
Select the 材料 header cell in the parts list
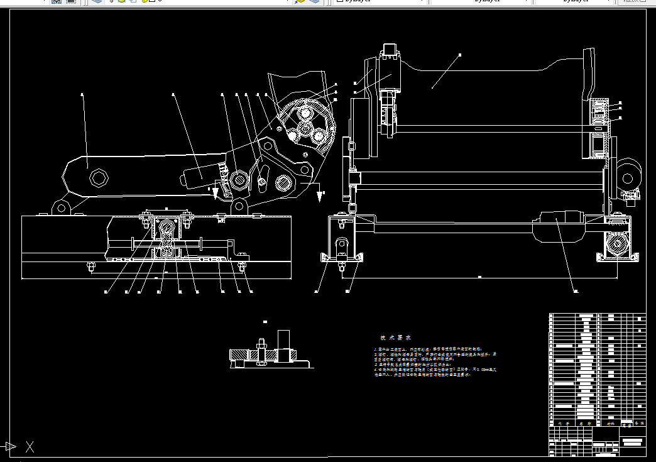610,424
